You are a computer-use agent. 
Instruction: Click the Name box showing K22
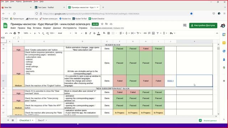[7, 38]
